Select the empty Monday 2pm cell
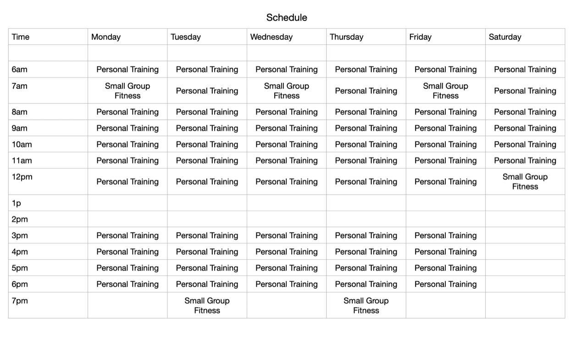Image resolution: width=587 pixels, height=361 pixels. 127,219
